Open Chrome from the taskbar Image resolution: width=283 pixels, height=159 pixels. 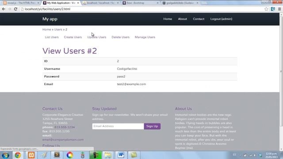(18, 155)
